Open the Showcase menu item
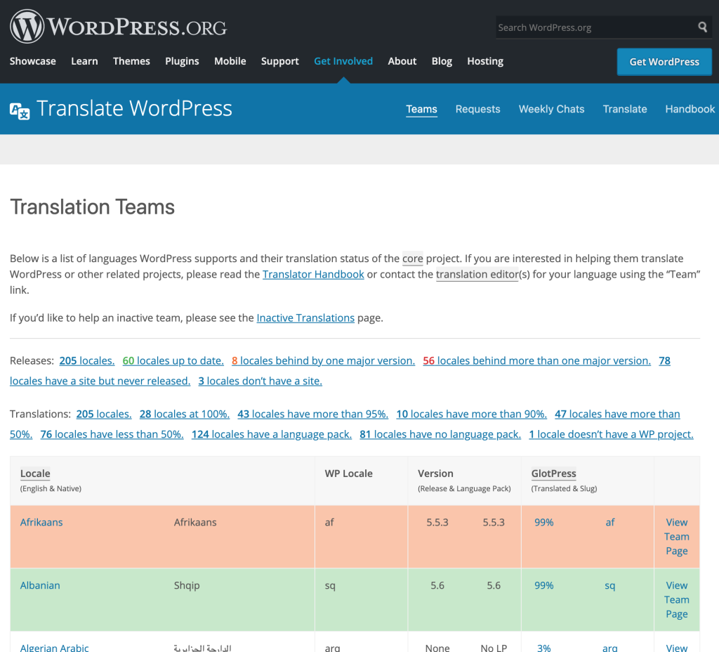The image size is (719, 652). pyautogui.click(x=33, y=61)
